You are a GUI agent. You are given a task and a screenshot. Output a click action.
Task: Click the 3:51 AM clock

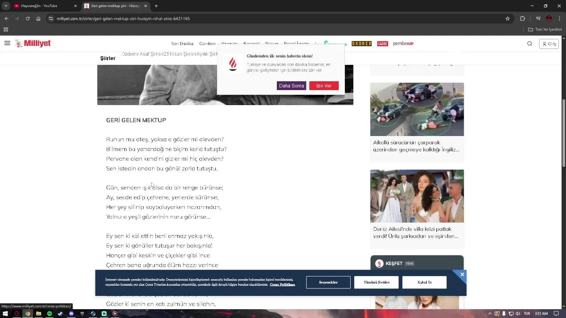541,314
